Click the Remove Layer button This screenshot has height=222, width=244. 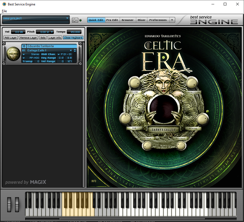pos(28,37)
